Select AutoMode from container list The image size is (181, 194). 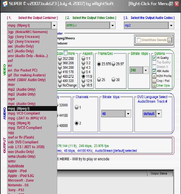tap(32, 166)
